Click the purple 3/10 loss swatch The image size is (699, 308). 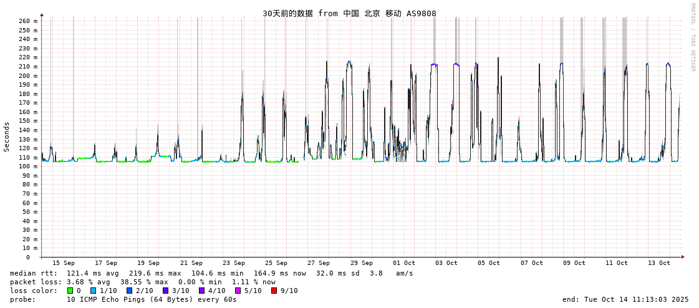tap(165, 291)
